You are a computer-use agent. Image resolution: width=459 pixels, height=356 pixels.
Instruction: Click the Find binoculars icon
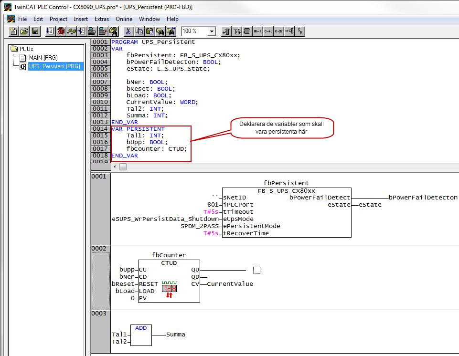coord(160,31)
